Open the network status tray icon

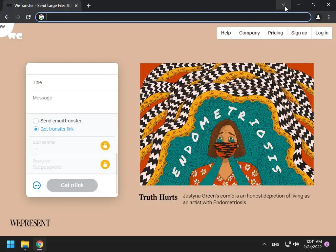pos(288,244)
